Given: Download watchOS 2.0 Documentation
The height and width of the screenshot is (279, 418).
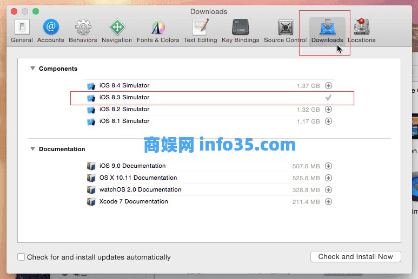Looking at the screenshot, I should point(328,189).
